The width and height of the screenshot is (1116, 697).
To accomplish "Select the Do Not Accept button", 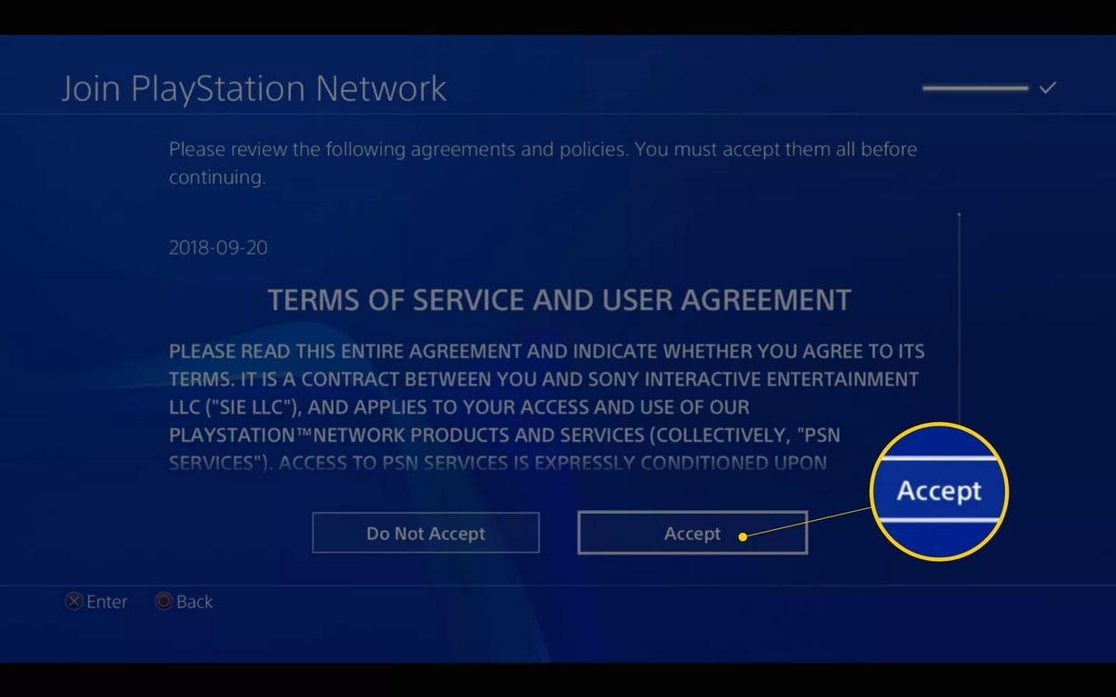I will click(x=425, y=533).
